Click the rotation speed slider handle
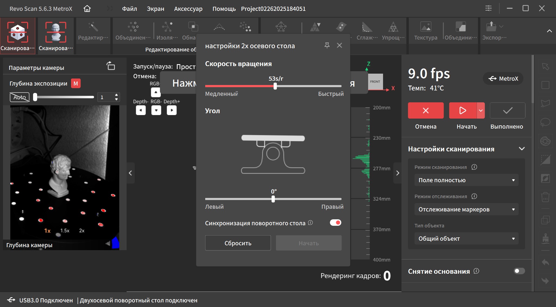 (x=275, y=86)
